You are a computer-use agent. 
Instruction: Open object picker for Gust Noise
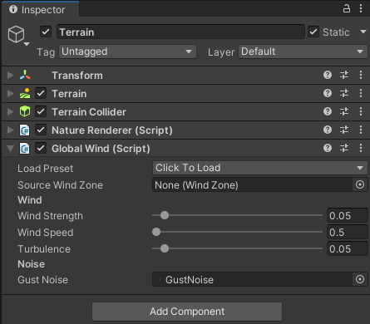pyautogui.click(x=360, y=279)
